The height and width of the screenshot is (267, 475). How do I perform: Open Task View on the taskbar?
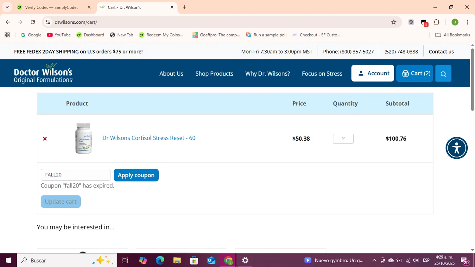[125, 260]
